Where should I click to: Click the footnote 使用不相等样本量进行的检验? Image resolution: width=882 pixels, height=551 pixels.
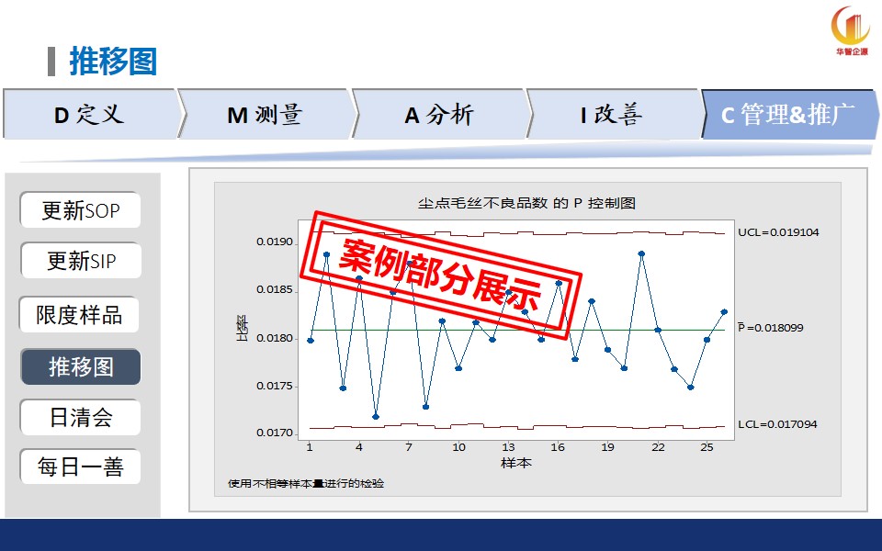click(x=306, y=483)
